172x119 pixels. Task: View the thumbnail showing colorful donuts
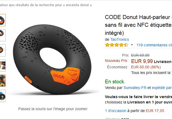click(x=2, y=80)
